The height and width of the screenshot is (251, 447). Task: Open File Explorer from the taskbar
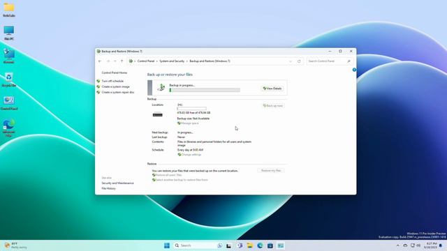pos(250,245)
